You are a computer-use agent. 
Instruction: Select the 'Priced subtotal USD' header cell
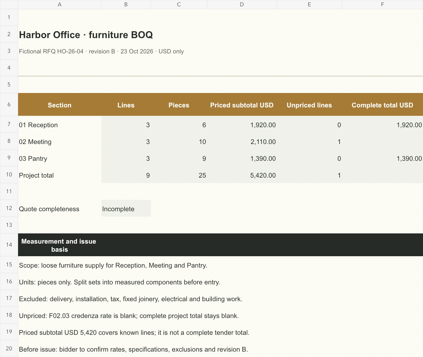(x=242, y=104)
